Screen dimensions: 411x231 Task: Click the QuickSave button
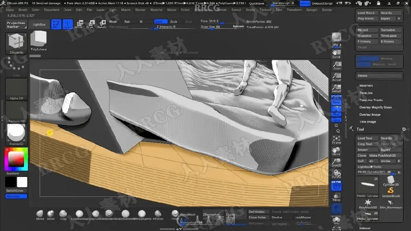(x=257, y=3)
